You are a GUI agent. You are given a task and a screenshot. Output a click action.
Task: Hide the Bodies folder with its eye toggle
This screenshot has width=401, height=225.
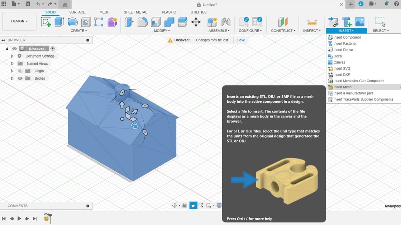tap(20, 78)
